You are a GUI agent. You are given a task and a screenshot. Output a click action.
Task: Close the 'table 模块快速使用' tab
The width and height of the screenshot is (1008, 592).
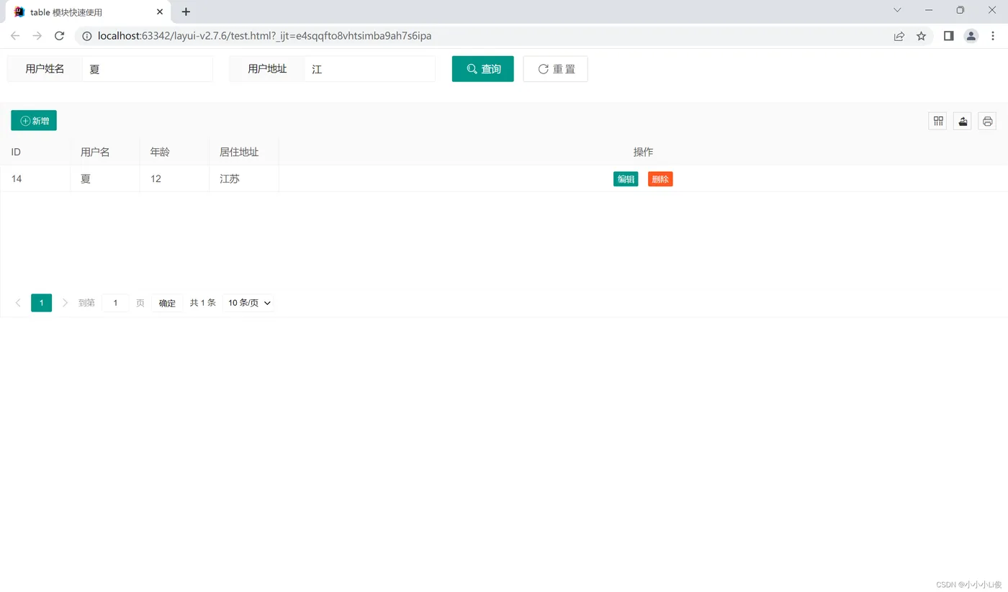tap(160, 12)
